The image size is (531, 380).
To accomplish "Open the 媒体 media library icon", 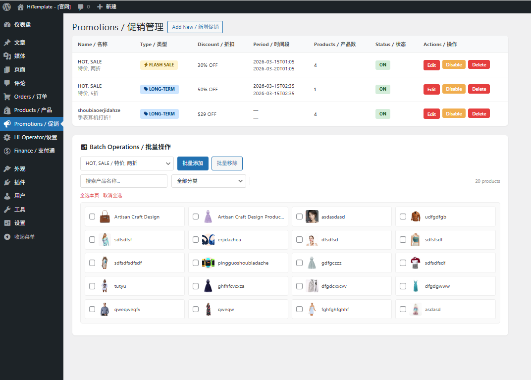I will point(7,56).
